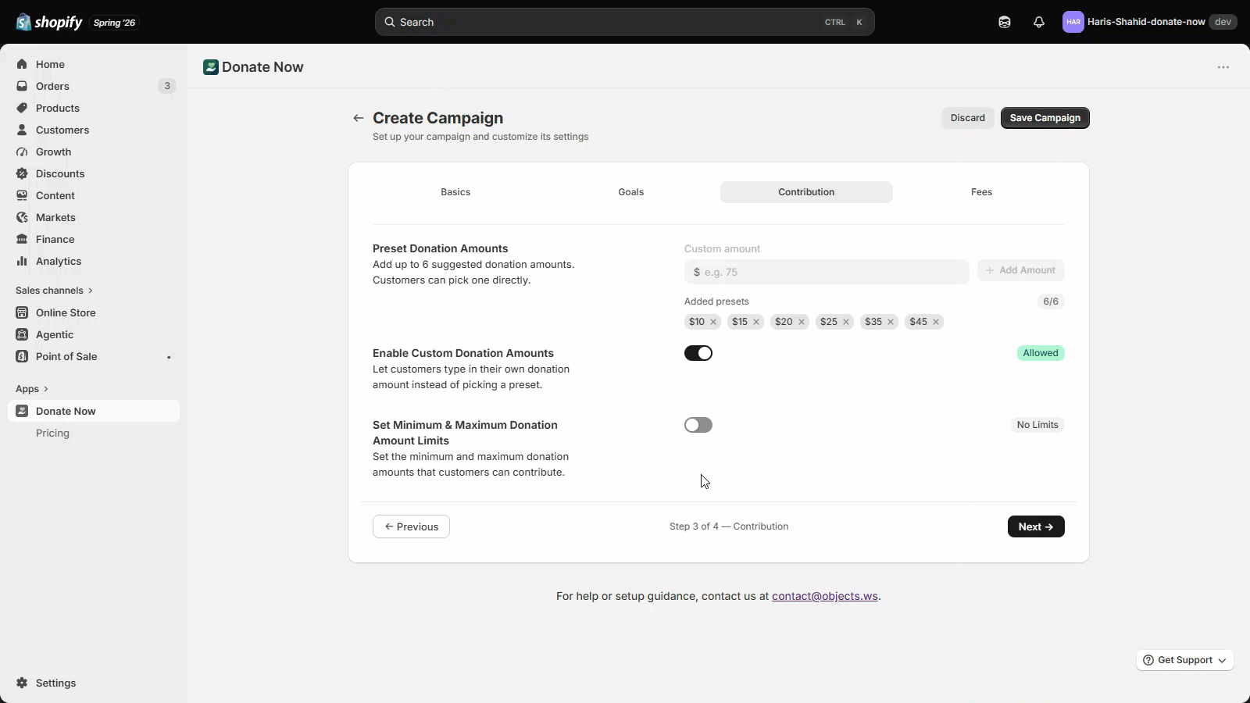
Task: Remove the $15 preset
Action: tap(756, 322)
